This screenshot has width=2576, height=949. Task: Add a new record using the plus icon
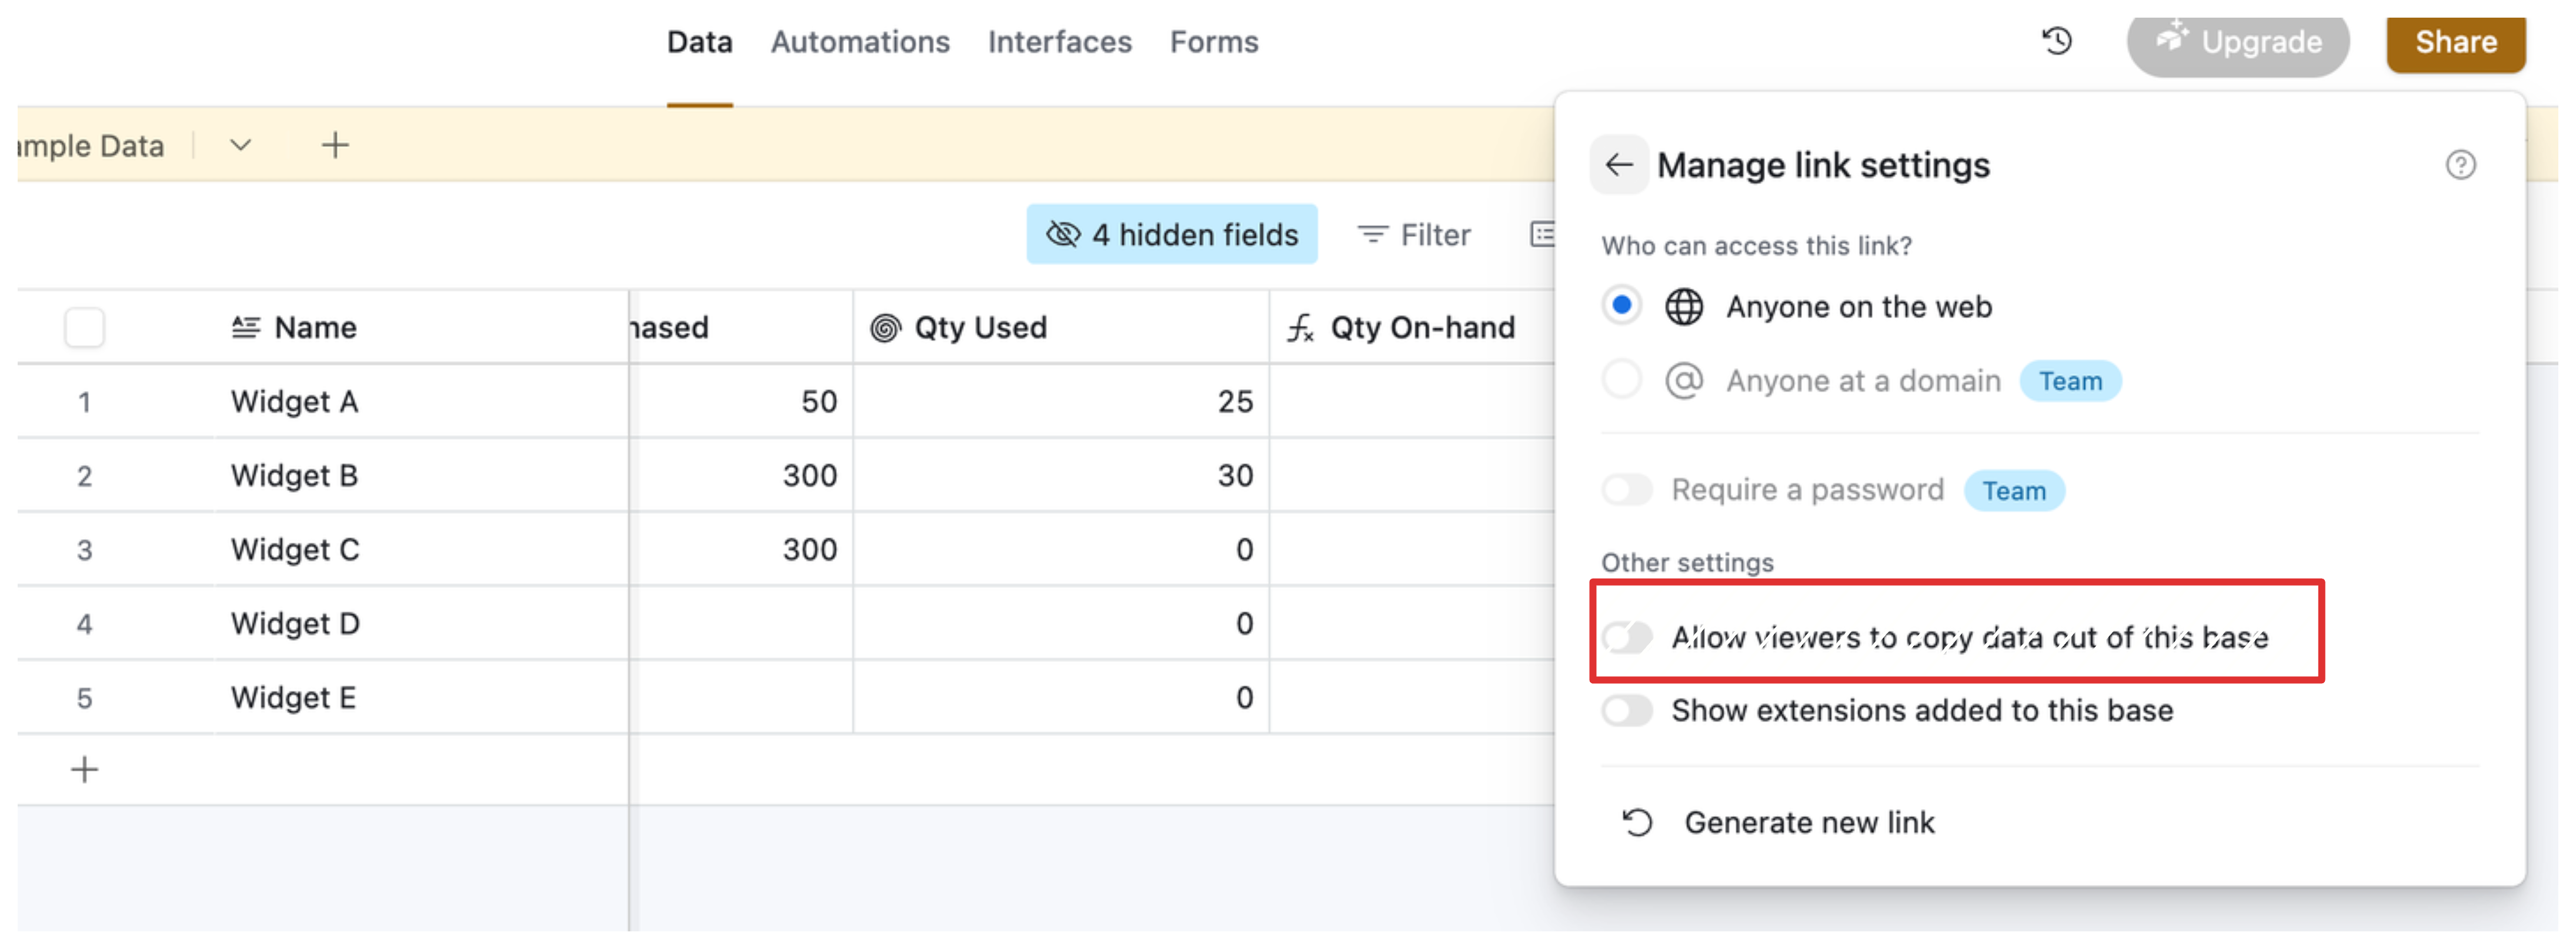pos(84,769)
